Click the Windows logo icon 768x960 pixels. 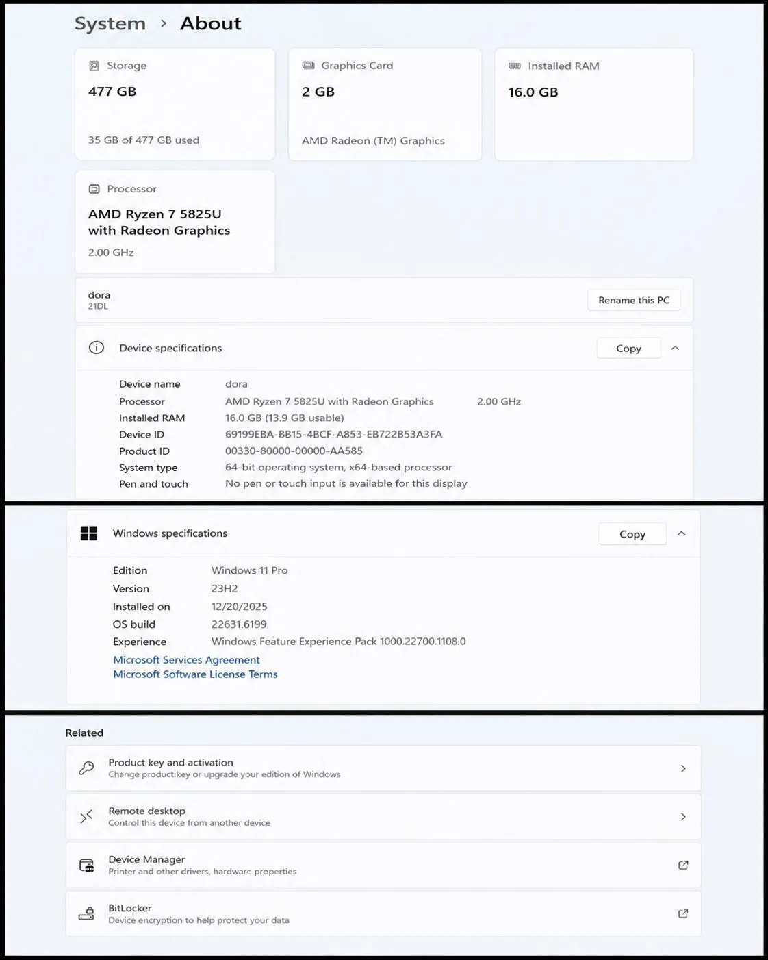(89, 533)
